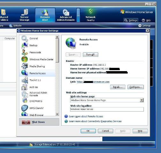Click the Add-ins icon
Viewport: 161px width, 153px height.
[x=25, y=87]
